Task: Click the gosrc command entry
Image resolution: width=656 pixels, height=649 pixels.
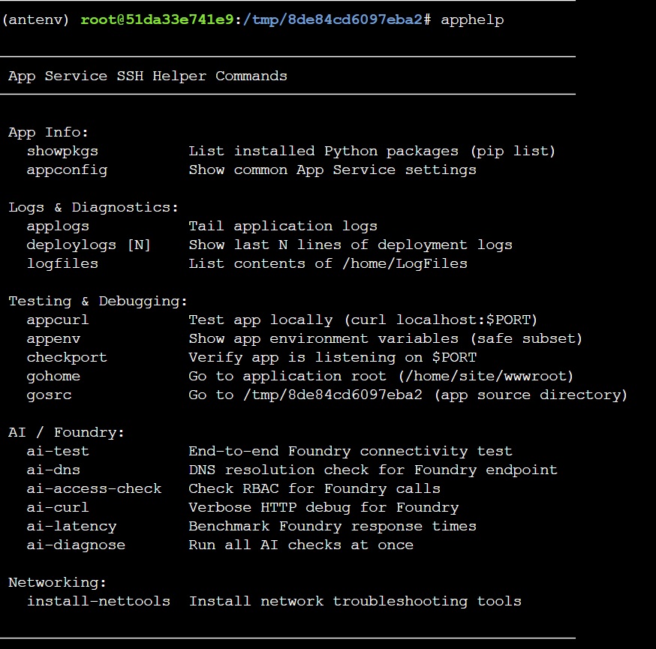Action: [x=49, y=395]
